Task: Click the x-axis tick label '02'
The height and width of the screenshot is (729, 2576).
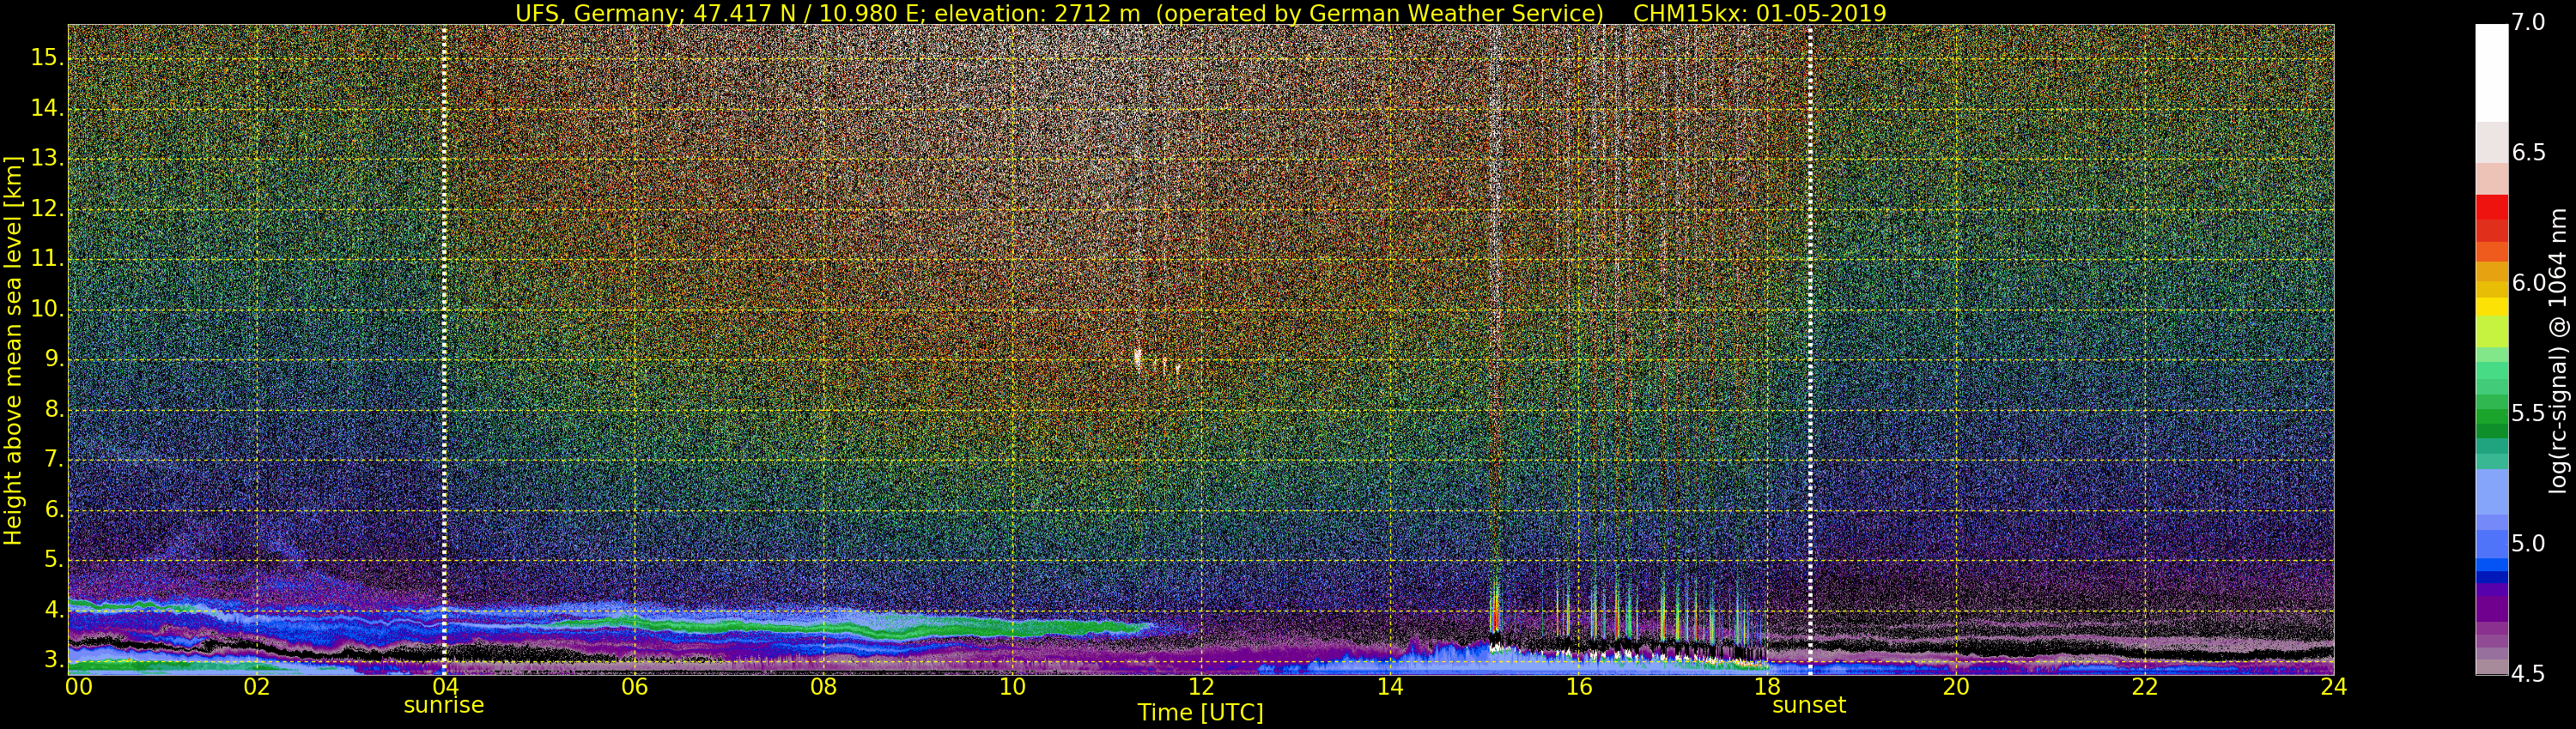Action: pyautogui.click(x=257, y=687)
